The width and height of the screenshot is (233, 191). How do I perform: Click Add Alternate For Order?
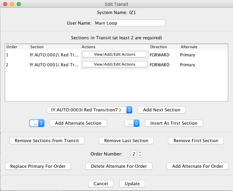click(x=197, y=166)
